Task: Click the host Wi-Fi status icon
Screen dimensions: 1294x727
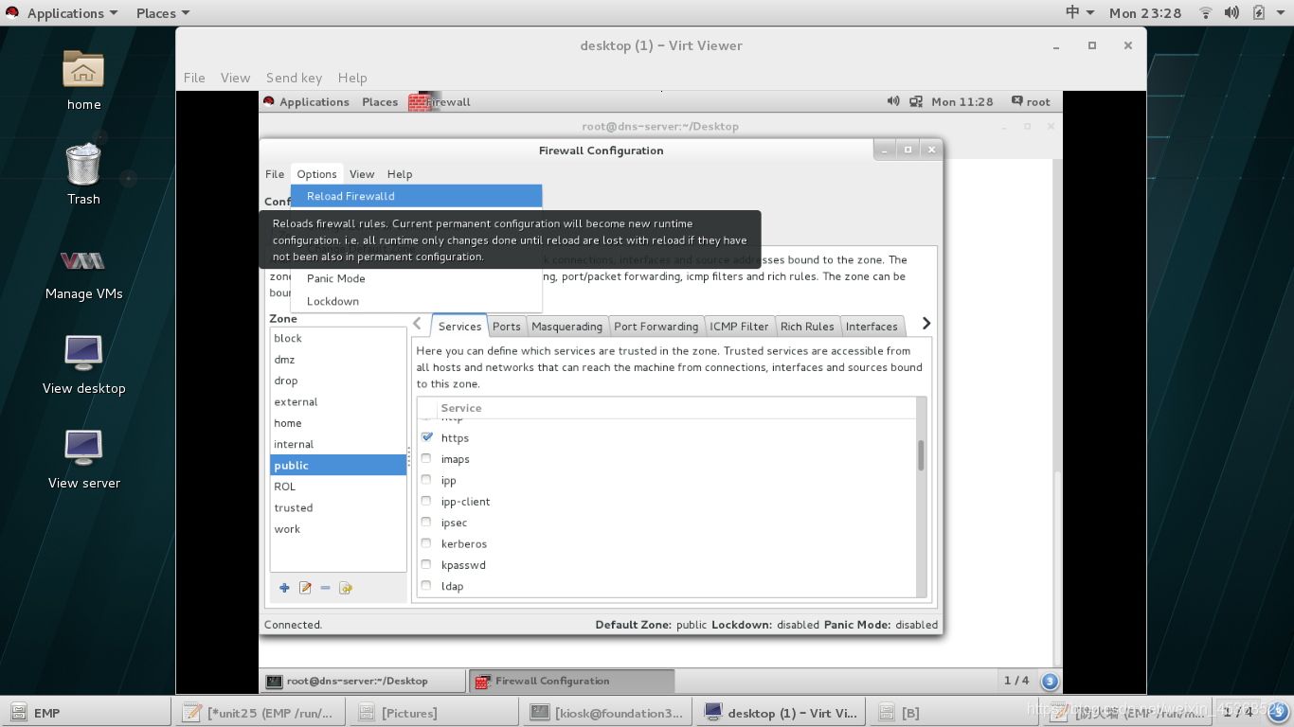Action: [1206, 13]
